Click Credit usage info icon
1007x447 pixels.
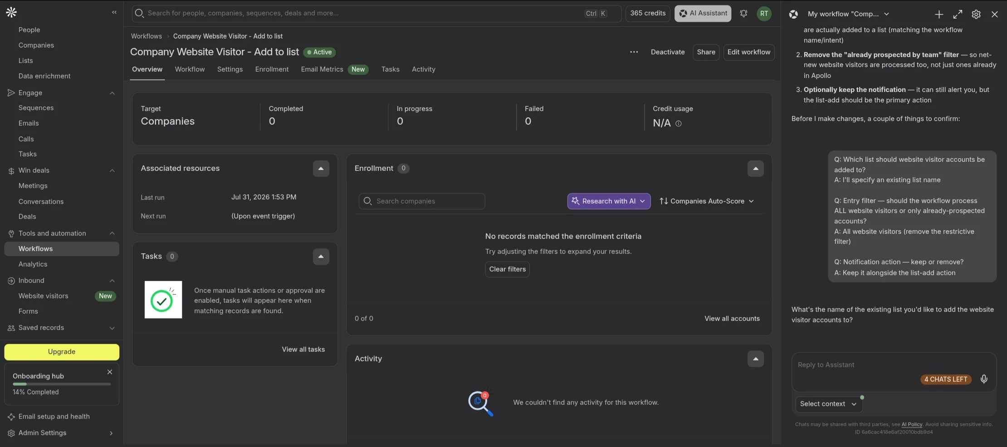679,123
